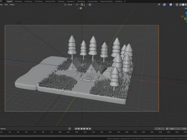This screenshot has height=140, width=187.
Task: Toggle snapping magnet icon
Action: tap(82, 5)
